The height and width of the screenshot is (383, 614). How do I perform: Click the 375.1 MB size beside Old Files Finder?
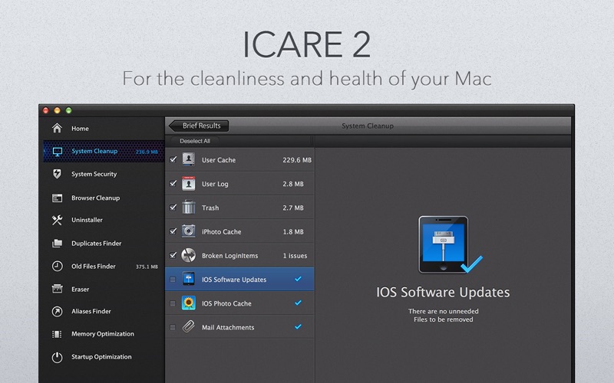(x=147, y=267)
